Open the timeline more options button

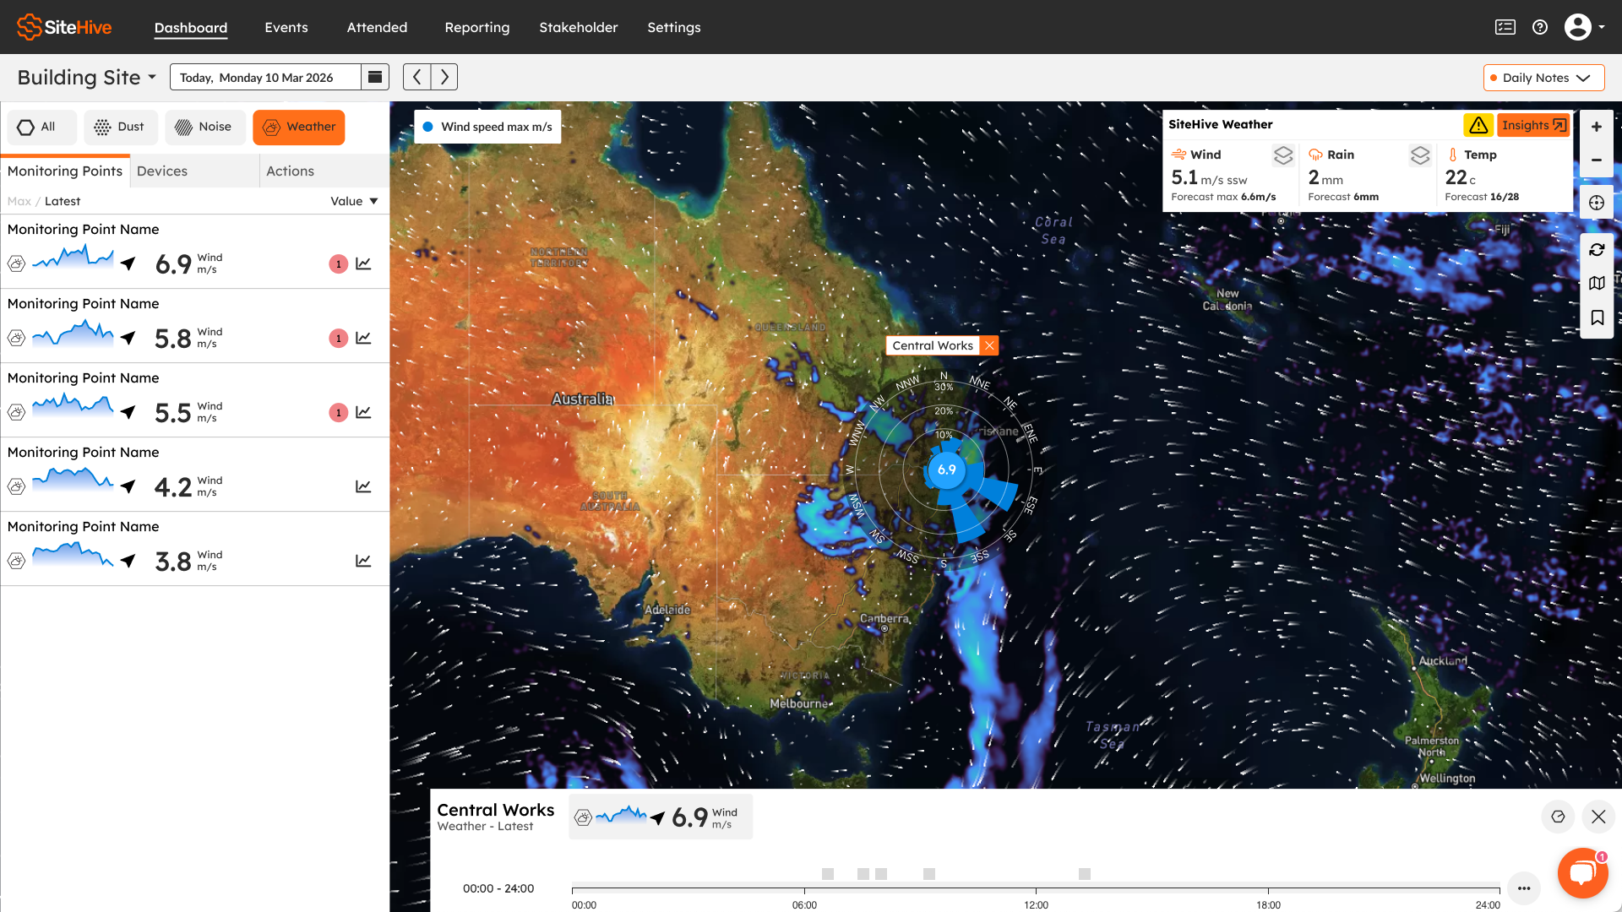(x=1524, y=888)
